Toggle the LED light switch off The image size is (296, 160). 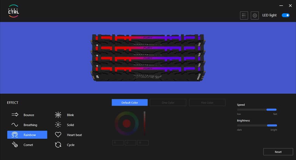(x=286, y=15)
